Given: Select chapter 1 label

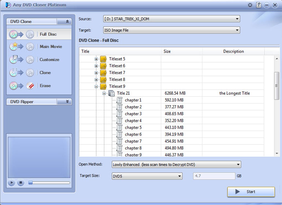Looking at the screenshot, I should [x=133, y=100].
